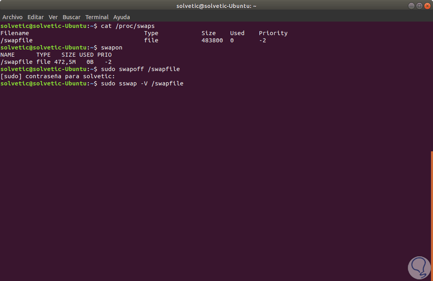Click the 'PRIO' header in swapon output
Image resolution: width=433 pixels, height=281 pixels.
pos(105,55)
